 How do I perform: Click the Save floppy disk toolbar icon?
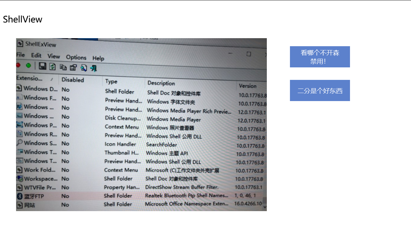pos(42,66)
